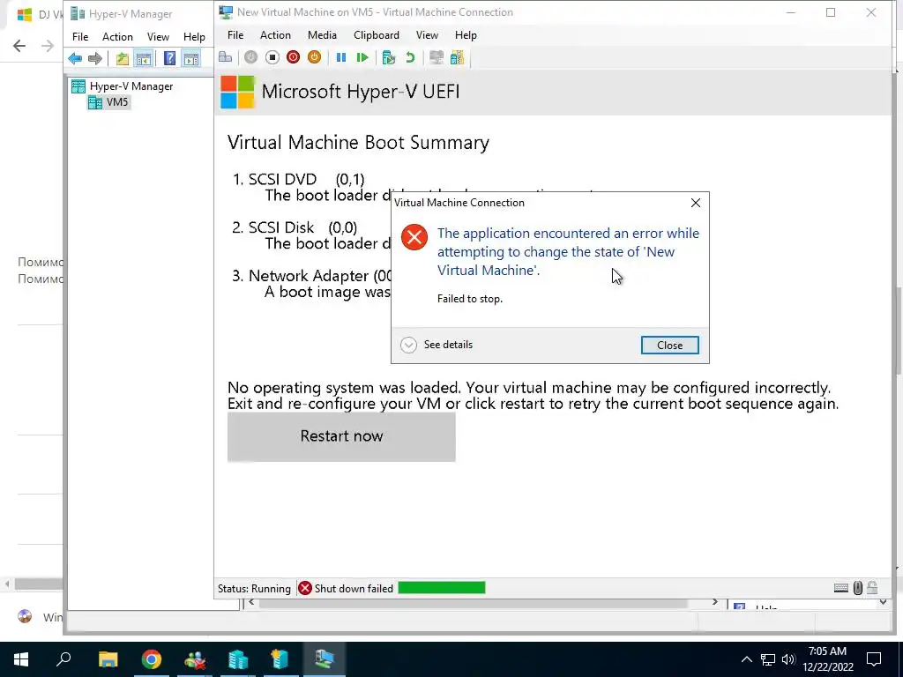Click Turn Off (stop) icon
Viewport: 903px width, 677px height.
click(272, 57)
